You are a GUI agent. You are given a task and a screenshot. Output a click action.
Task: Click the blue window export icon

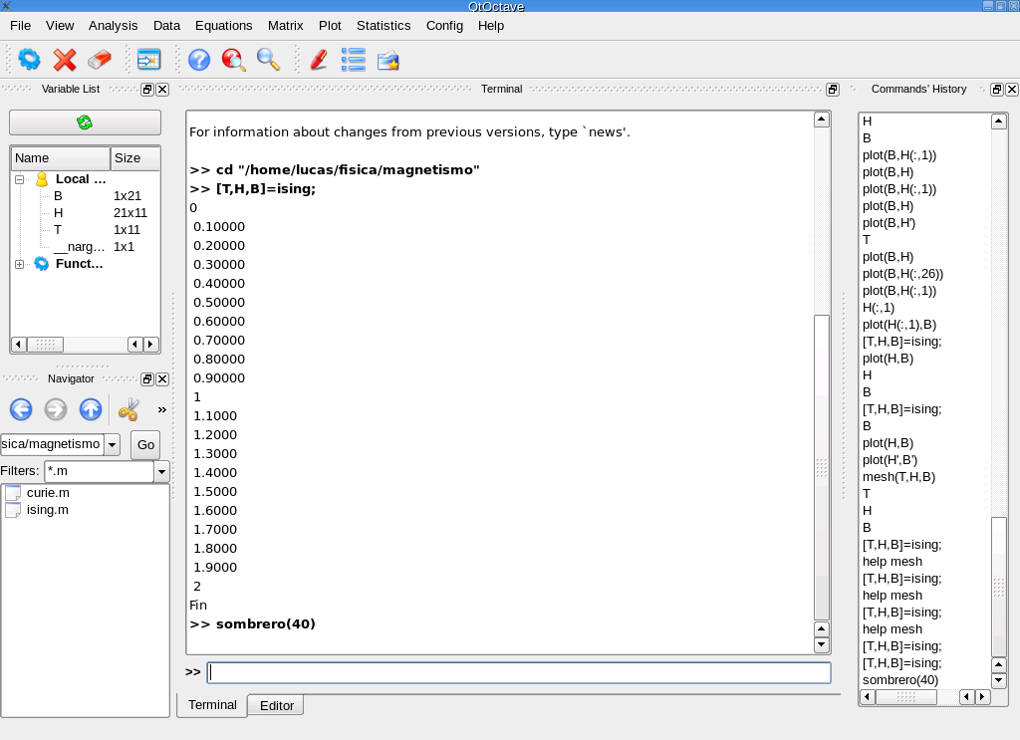click(x=149, y=60)
